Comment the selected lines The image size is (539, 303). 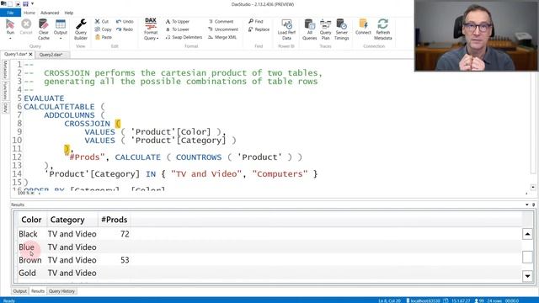[221, 21]
